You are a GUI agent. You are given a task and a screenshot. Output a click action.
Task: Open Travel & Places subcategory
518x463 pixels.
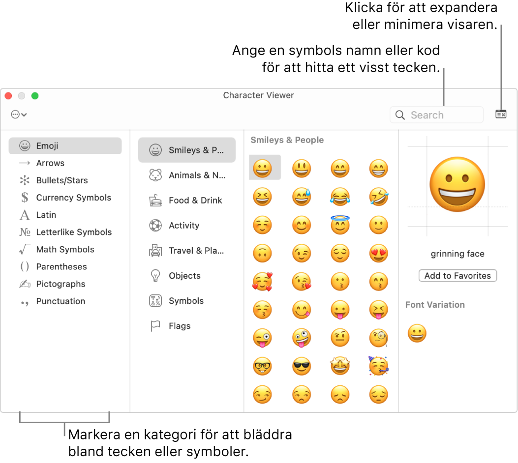pyautogui.click(x=186, y=251)
